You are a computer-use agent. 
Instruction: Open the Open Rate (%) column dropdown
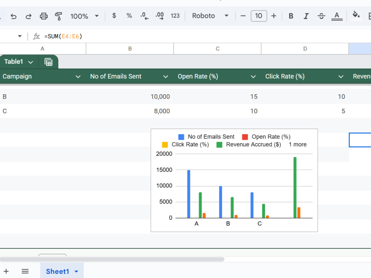(x=253, y=77)
